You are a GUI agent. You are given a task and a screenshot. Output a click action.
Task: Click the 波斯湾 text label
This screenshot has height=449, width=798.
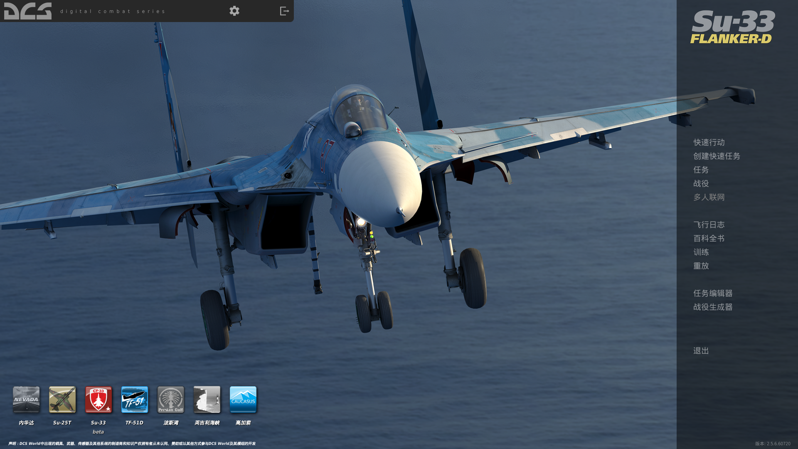point(171,423)
